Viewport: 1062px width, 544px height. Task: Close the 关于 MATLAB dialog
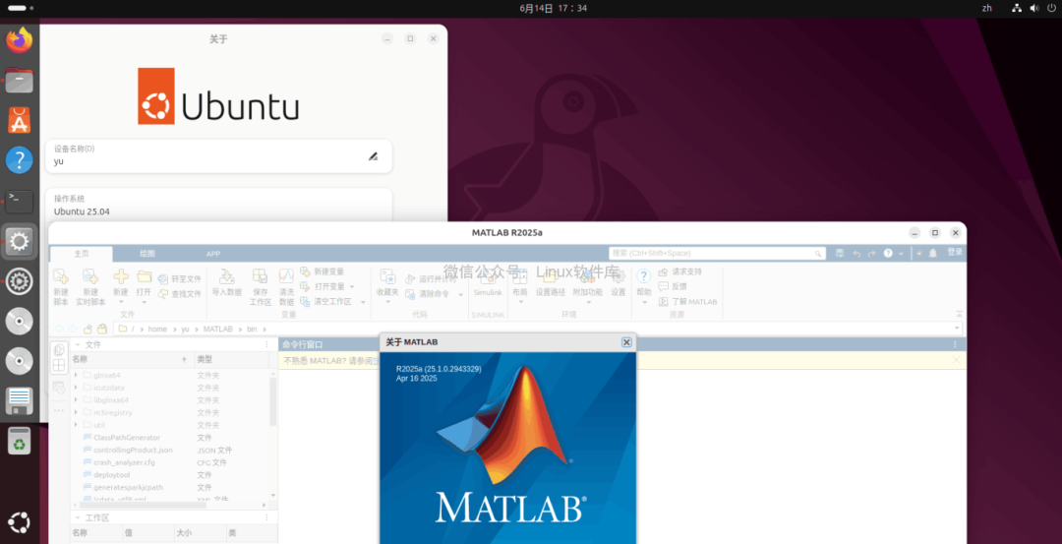(626, 342)
